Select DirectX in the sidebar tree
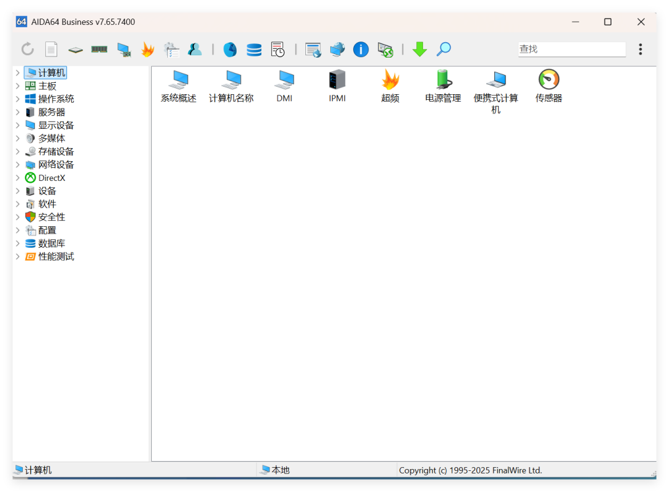This screenshot has width=669, height=492. click(x=51, y=178)
